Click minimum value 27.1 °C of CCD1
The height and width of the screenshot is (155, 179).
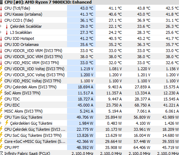click(x=115, y=20)
